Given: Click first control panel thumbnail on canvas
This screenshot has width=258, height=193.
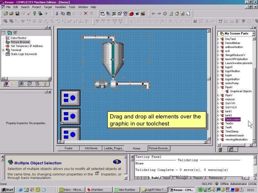Looking at the screenshot, I should pyautogui.click(x=70, y=98).
